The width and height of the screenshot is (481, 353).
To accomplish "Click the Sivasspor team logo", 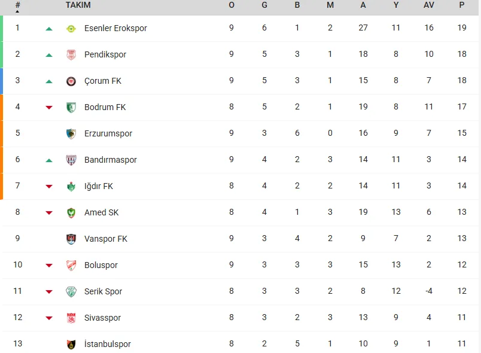I will pyautogui.click(x=71, y=318).
